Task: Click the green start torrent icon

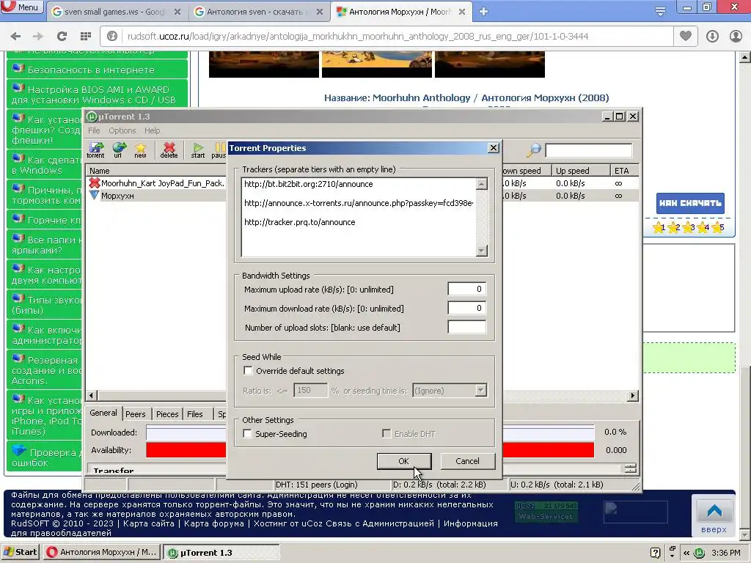Action: click(198, 150)
